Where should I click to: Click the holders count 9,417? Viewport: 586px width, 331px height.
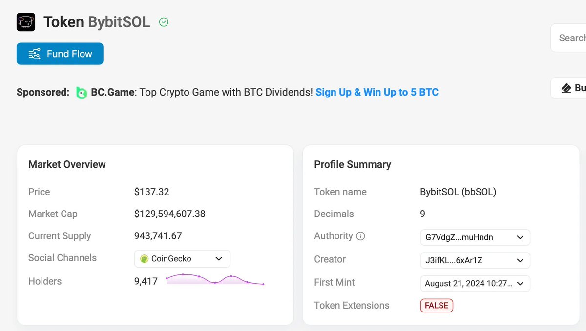tap(146, 281)
